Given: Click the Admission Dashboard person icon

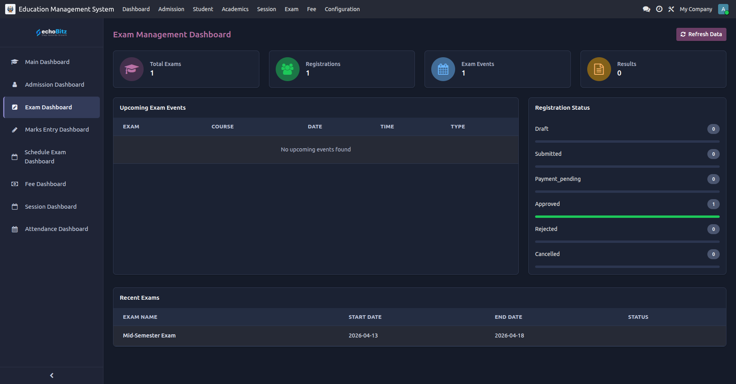Looking at the screenshot, I should click(x=15, y=85).
